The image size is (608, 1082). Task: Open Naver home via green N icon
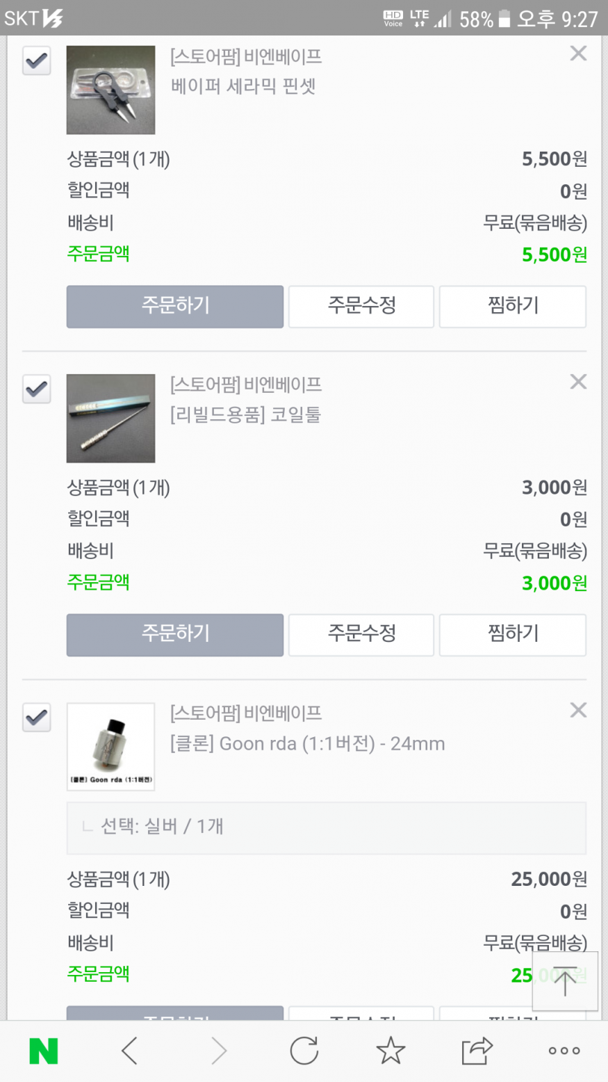(x=43, y=1051)
